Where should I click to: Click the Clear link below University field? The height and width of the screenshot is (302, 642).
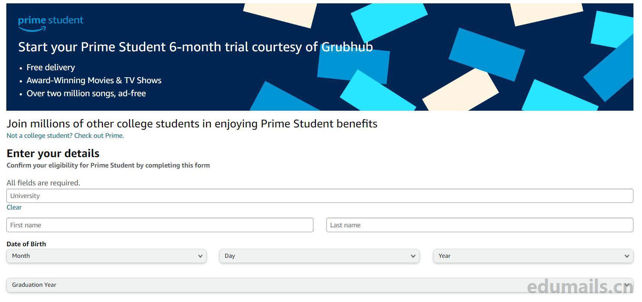[14, 207]
